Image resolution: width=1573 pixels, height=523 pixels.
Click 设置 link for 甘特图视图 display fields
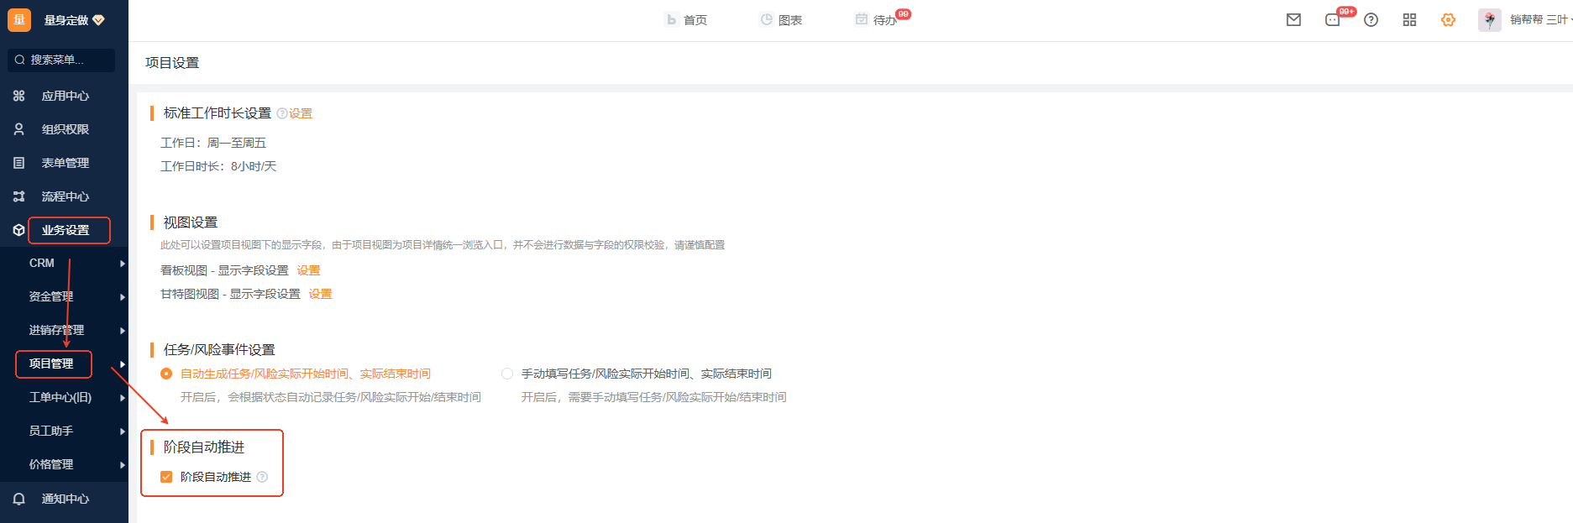[x=320, y=294]
